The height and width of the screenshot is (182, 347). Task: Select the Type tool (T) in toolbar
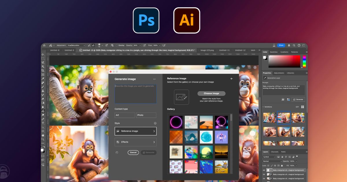[43, 123]
